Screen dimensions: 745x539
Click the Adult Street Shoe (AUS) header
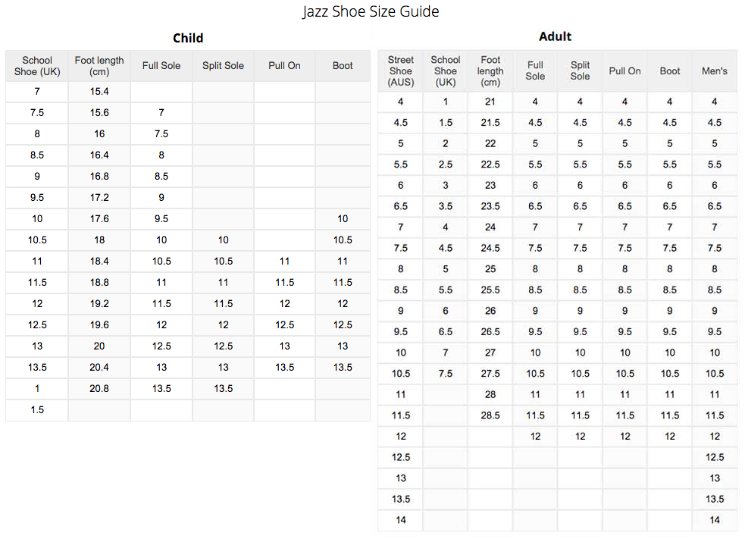pos(400,71)
